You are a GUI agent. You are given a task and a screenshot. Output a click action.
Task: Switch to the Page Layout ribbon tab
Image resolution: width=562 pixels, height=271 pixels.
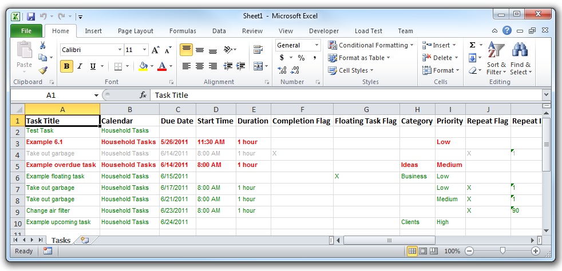tap(136, 31)
